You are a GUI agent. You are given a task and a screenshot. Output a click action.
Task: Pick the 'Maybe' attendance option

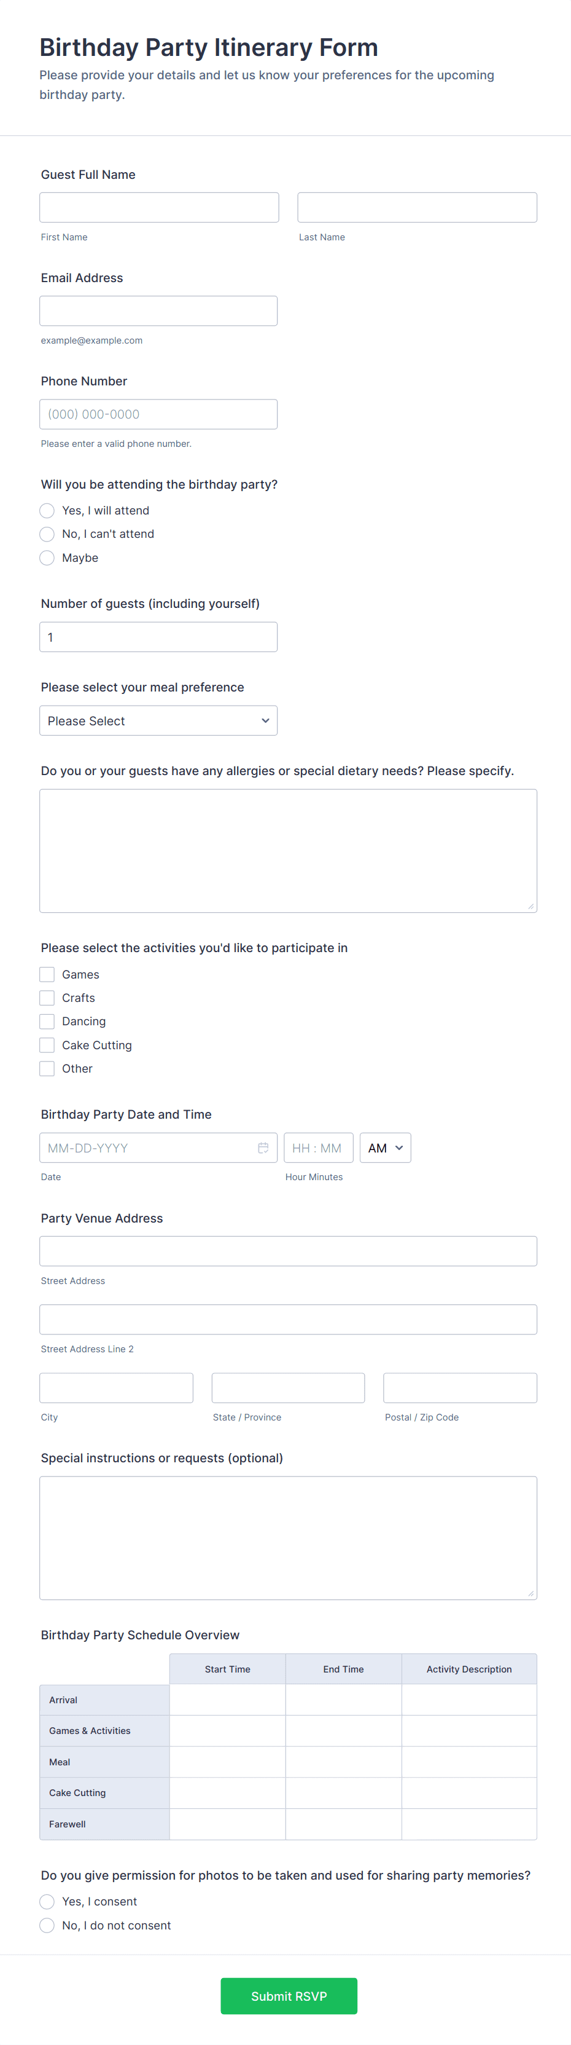[48, 558]
